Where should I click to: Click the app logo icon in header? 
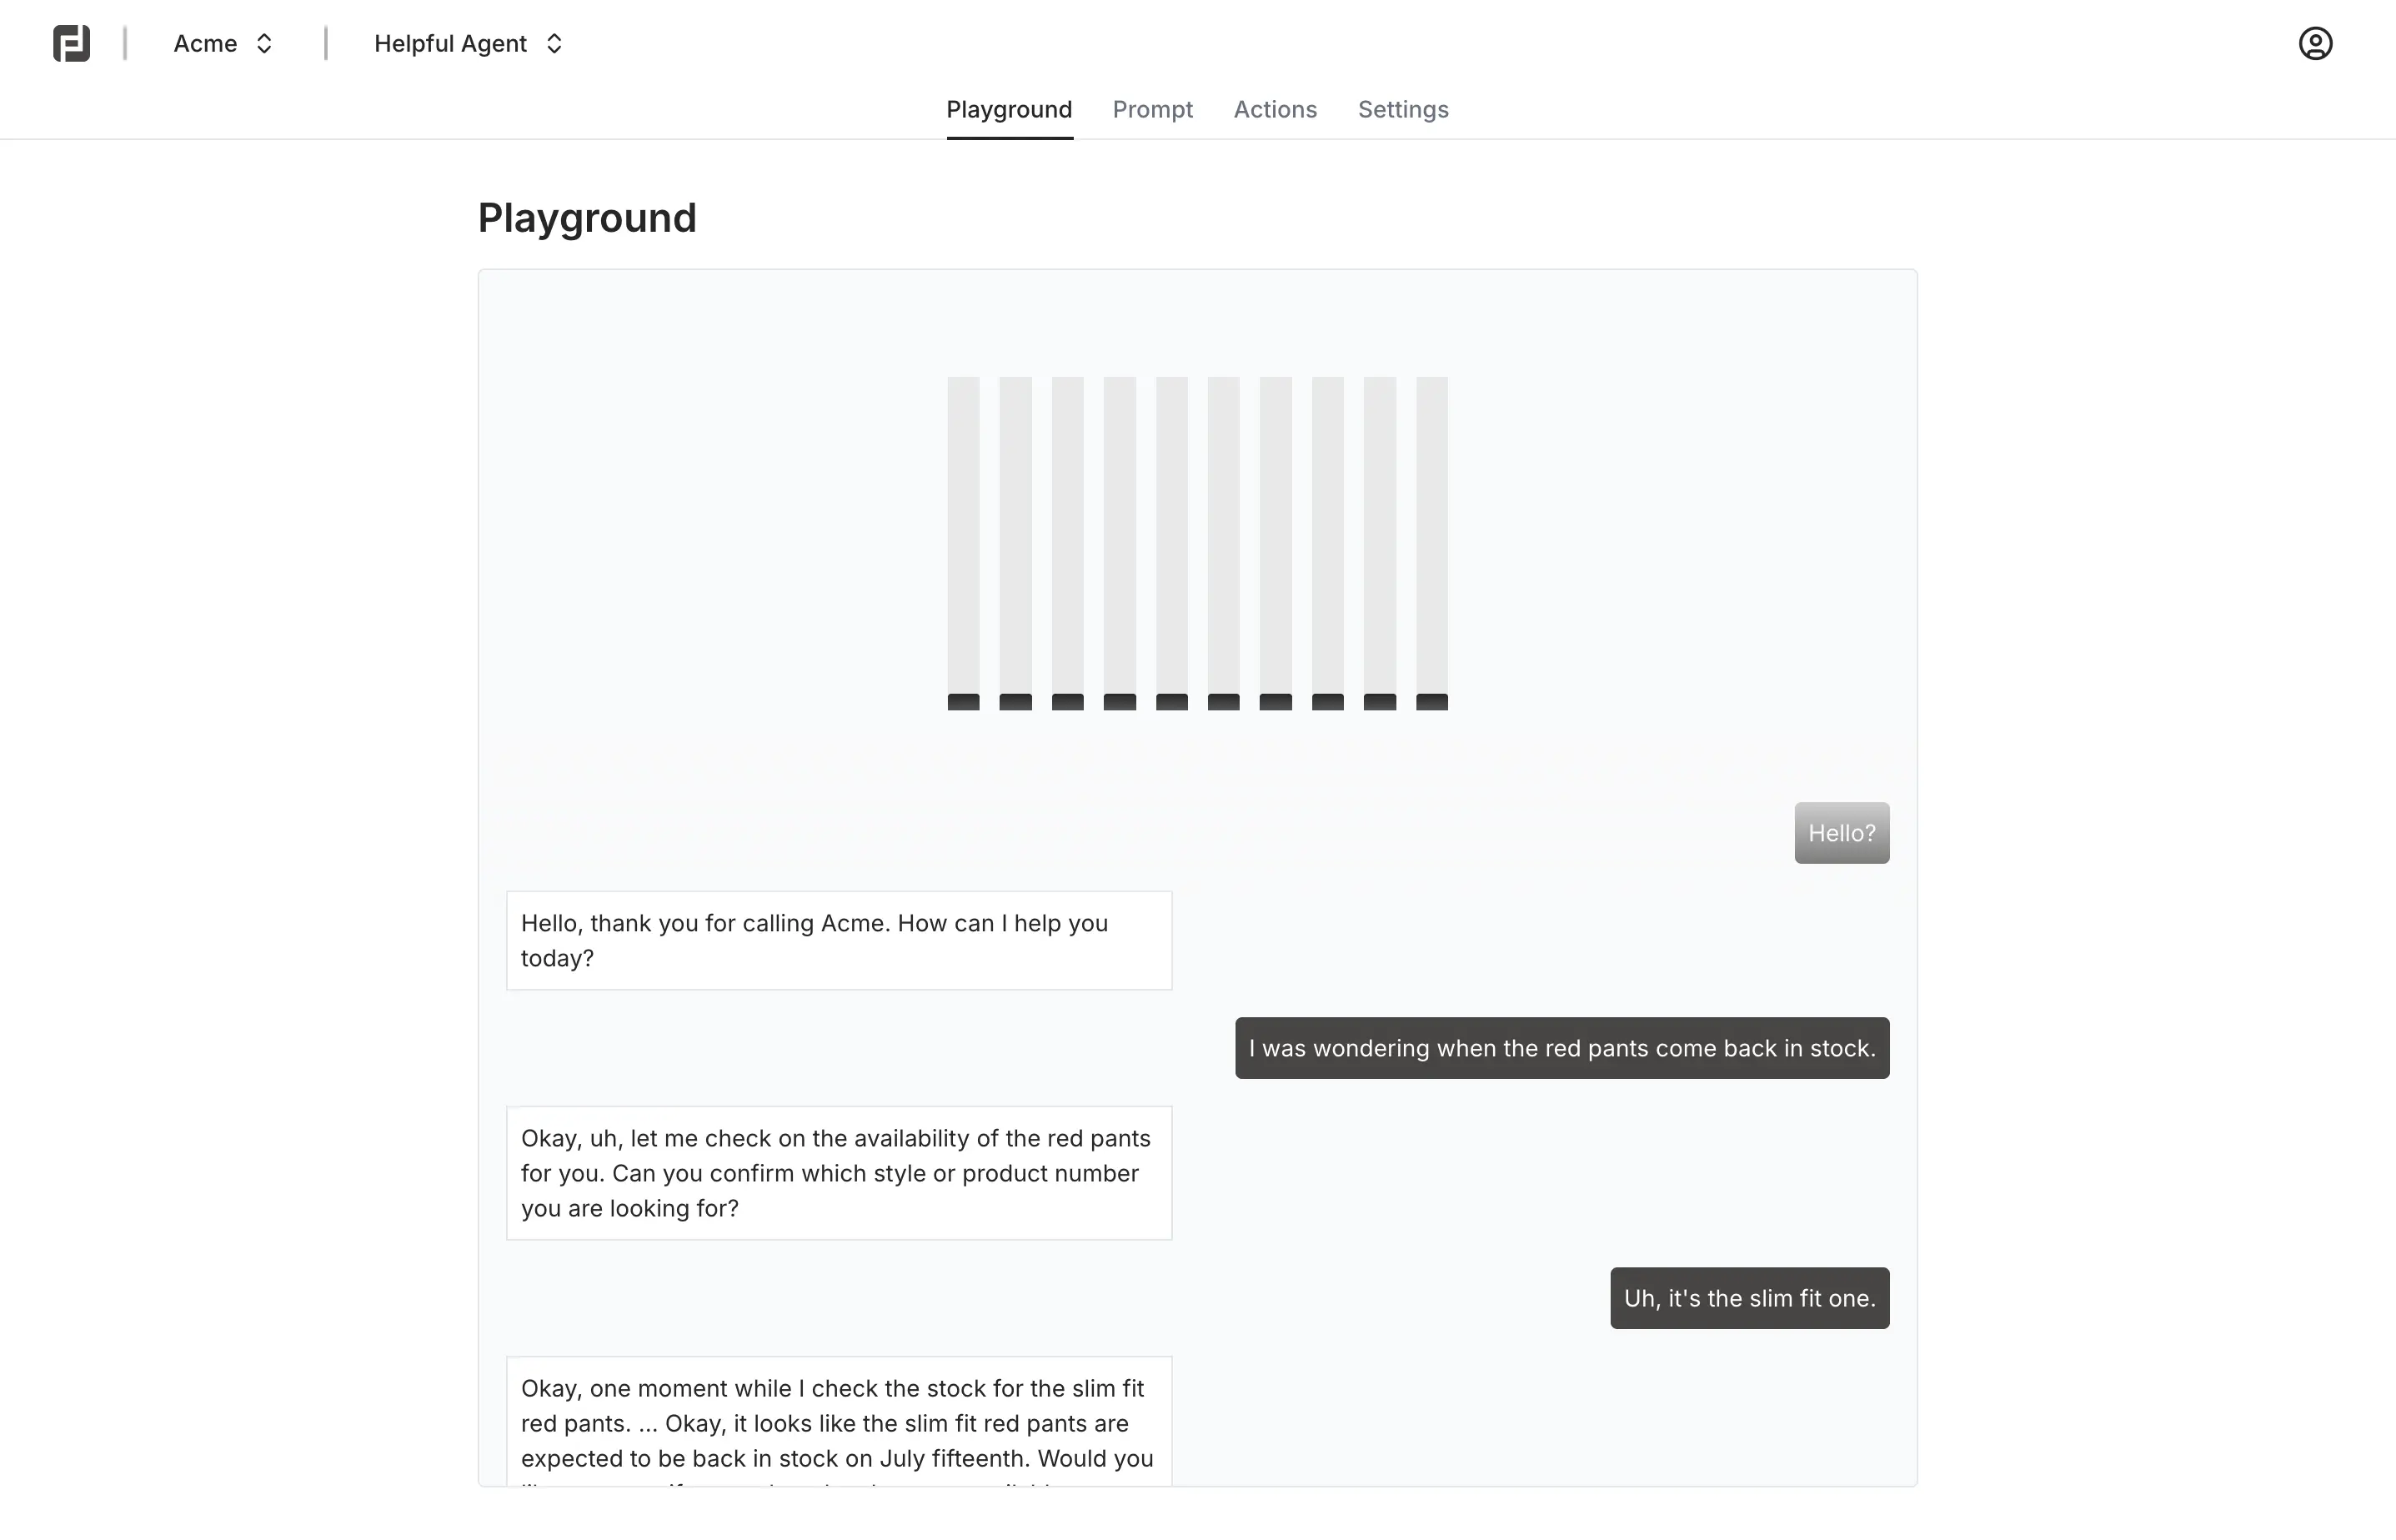(x=71, y=44)
